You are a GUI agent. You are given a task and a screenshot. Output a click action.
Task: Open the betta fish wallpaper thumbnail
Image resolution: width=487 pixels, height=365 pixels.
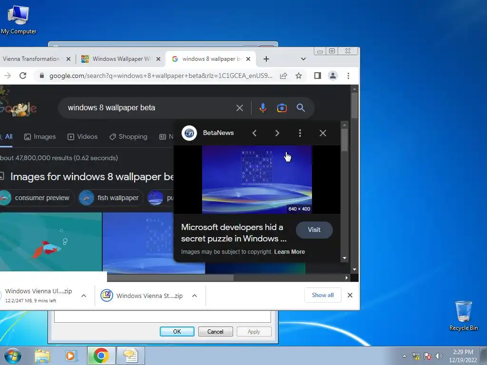[x=50, y=242]
